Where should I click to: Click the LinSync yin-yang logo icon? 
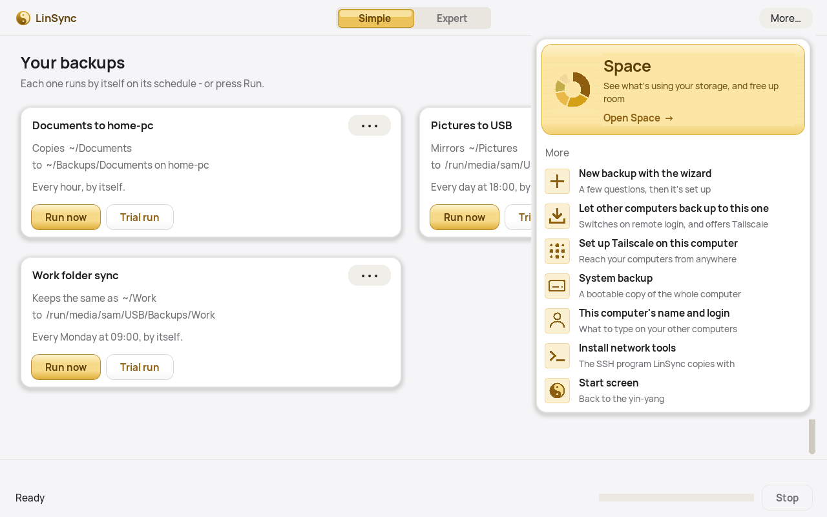[23, 18]
